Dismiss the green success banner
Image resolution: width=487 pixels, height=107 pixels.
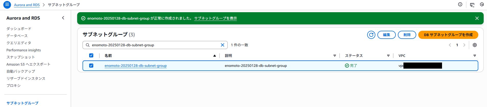tap(477, 18)
